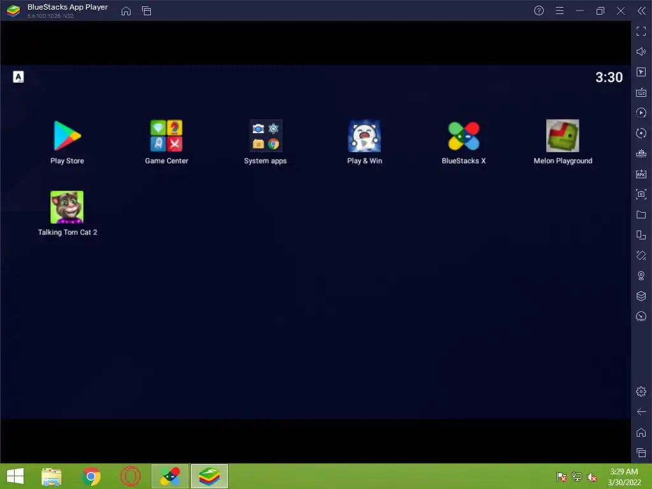Open game controls keyboard icon in sidebar
Screen dimensions: 652x489
pos(641,92)
